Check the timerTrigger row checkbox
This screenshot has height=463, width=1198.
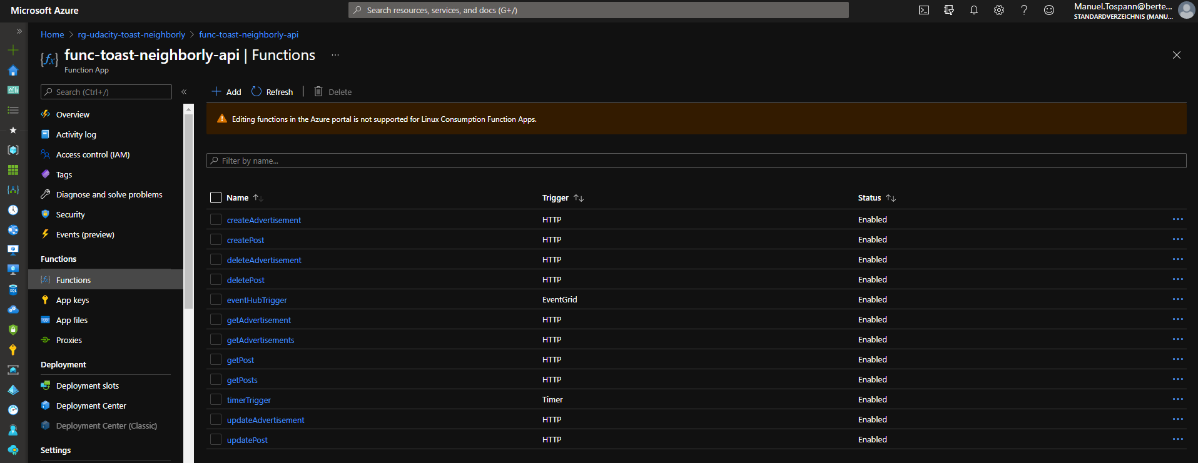[216, 399]
